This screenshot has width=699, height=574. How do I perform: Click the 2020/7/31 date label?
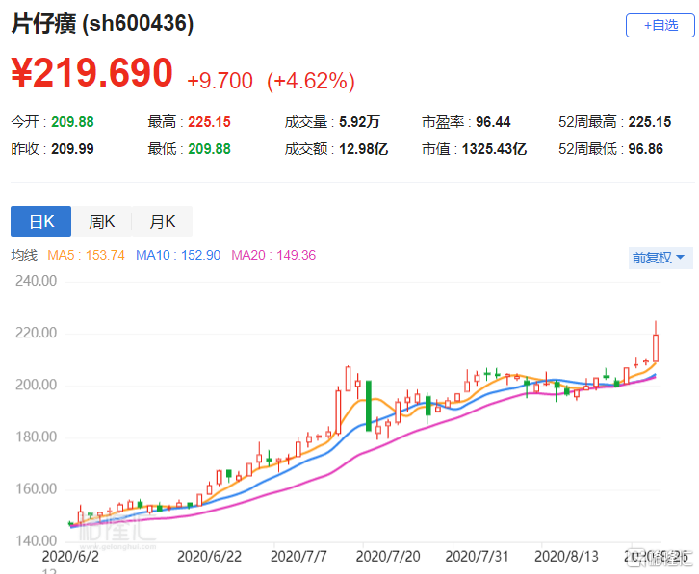(477, 557)
